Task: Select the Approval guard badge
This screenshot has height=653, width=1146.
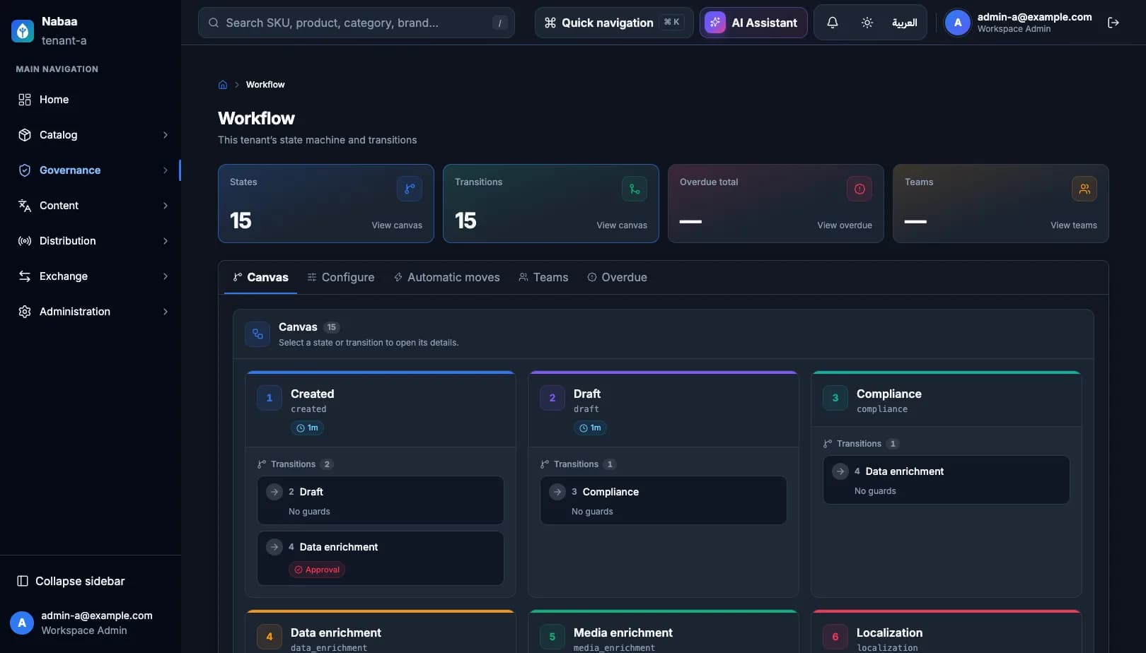Action: pos(317,570)
